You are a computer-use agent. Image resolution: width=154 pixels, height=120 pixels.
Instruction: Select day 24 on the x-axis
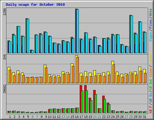(x=113, y=117)
